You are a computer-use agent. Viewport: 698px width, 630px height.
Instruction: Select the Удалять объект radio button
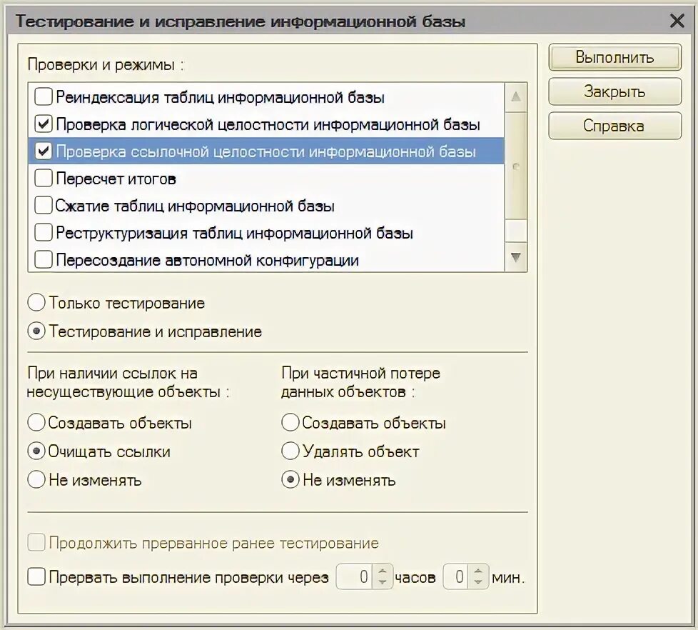(290, 451)
